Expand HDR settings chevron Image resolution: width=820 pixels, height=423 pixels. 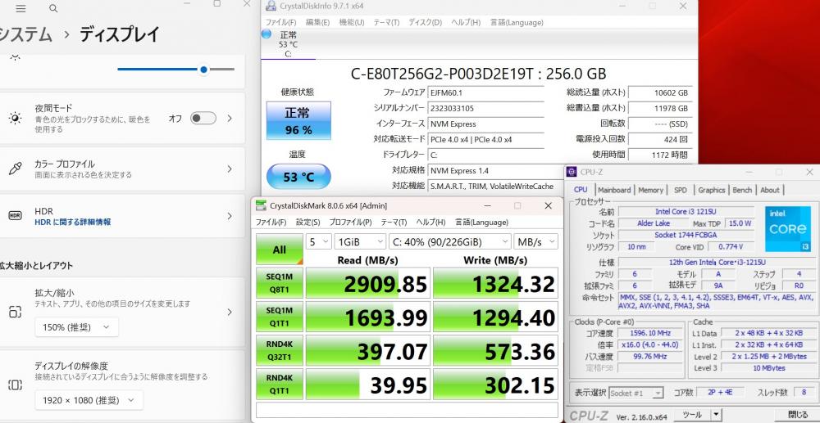coord(230,216)
